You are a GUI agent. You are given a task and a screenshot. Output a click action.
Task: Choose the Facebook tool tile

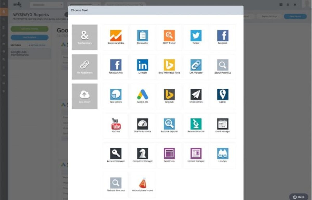pos(223,37)
